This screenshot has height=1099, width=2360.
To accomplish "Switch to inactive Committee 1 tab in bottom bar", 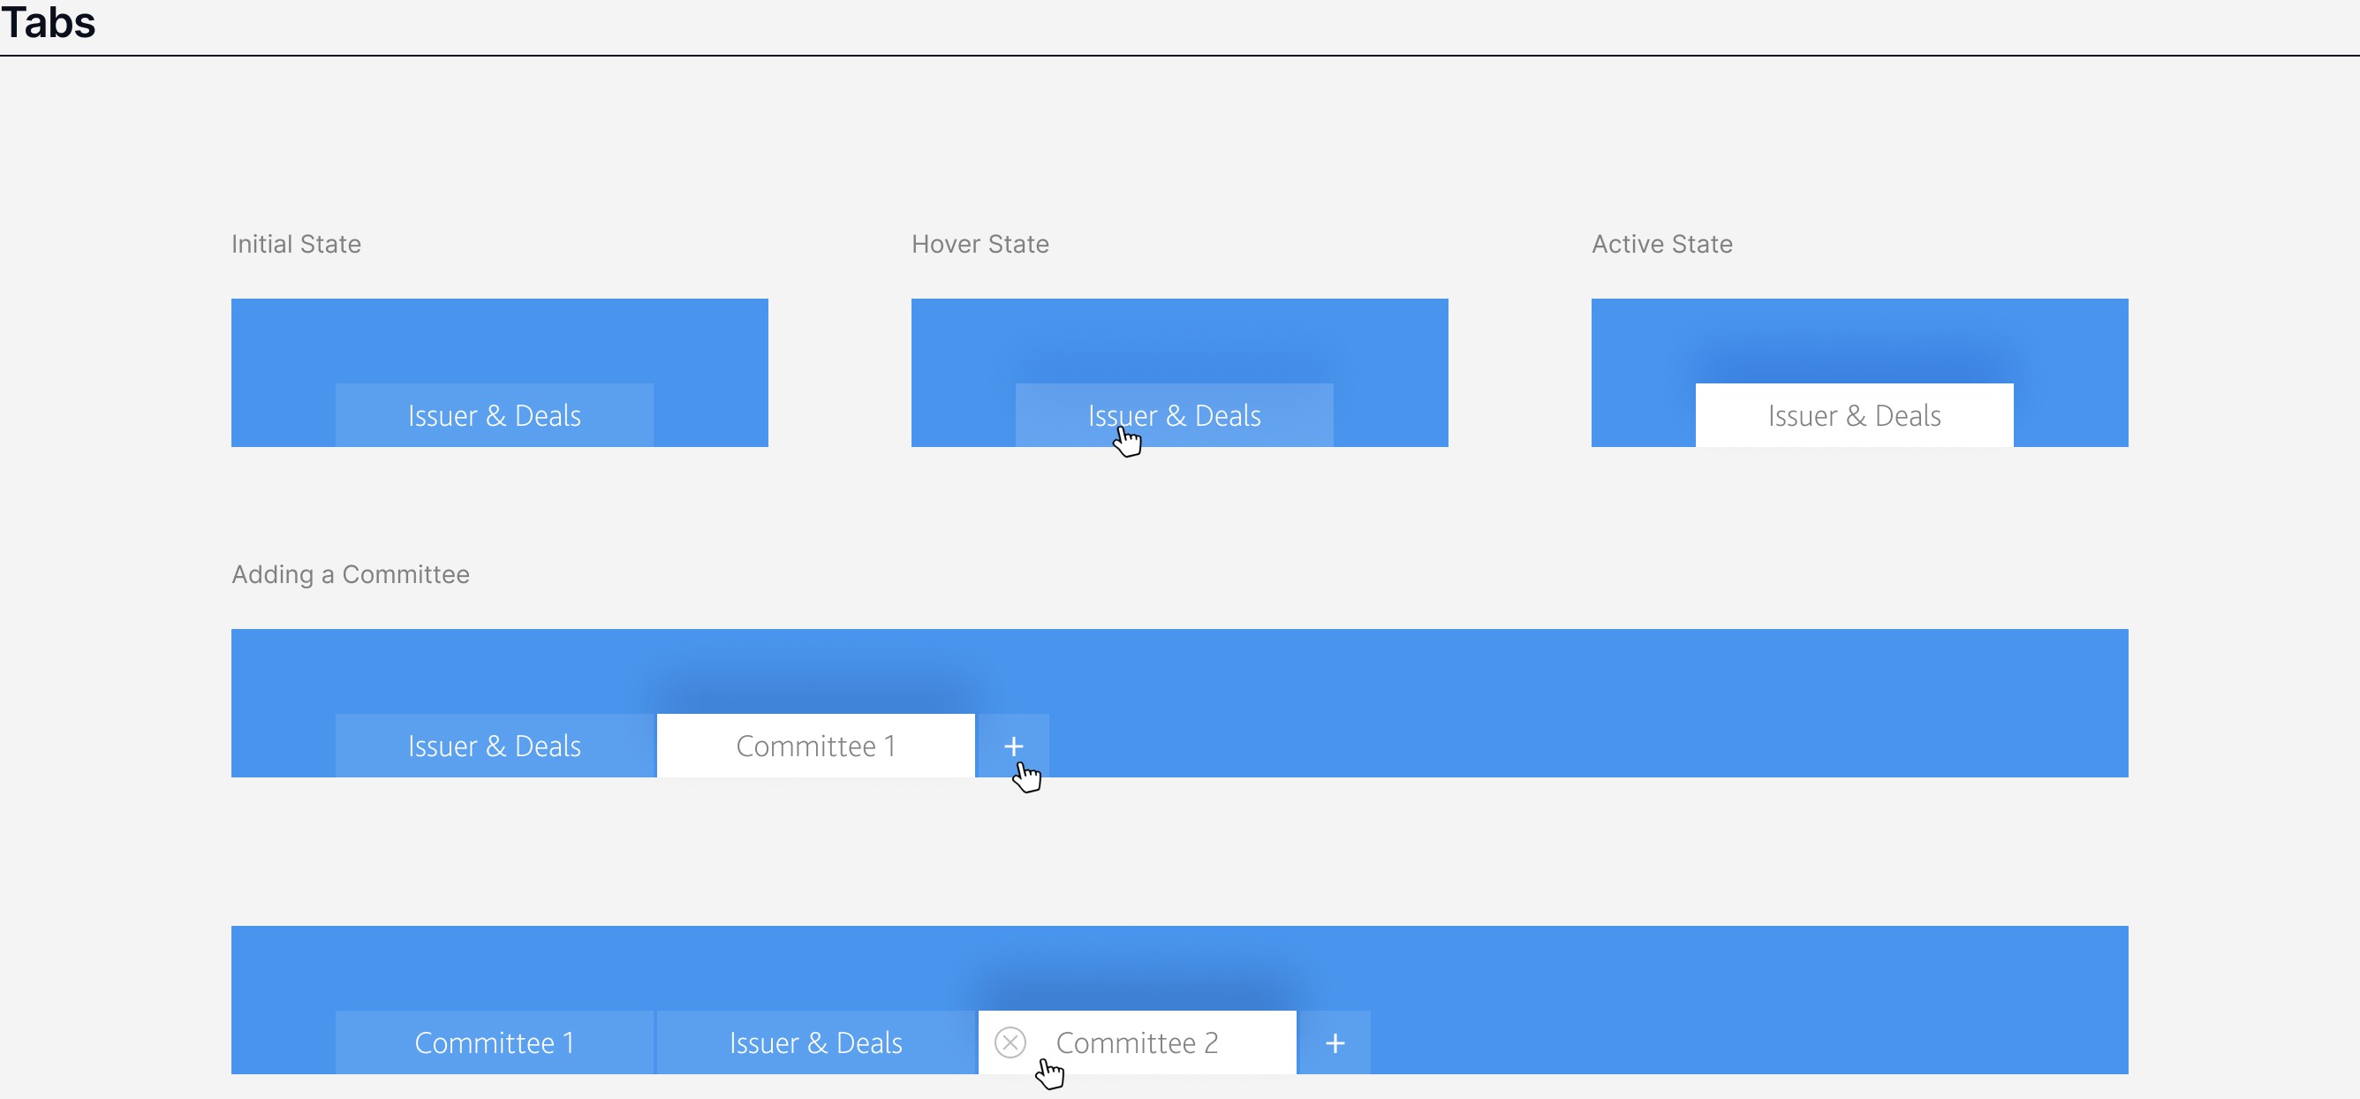I will (494, 1043).
